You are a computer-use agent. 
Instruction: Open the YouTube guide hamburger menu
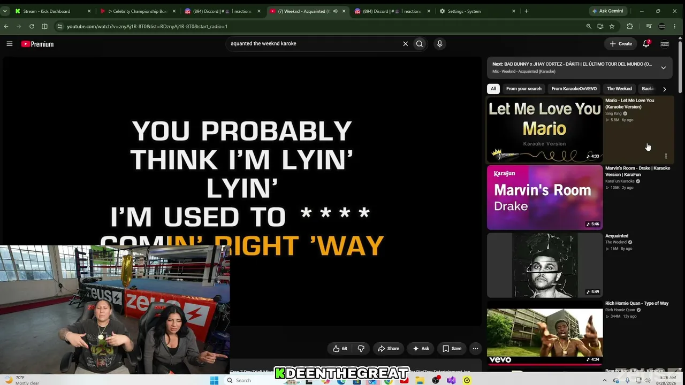[10, 44]
